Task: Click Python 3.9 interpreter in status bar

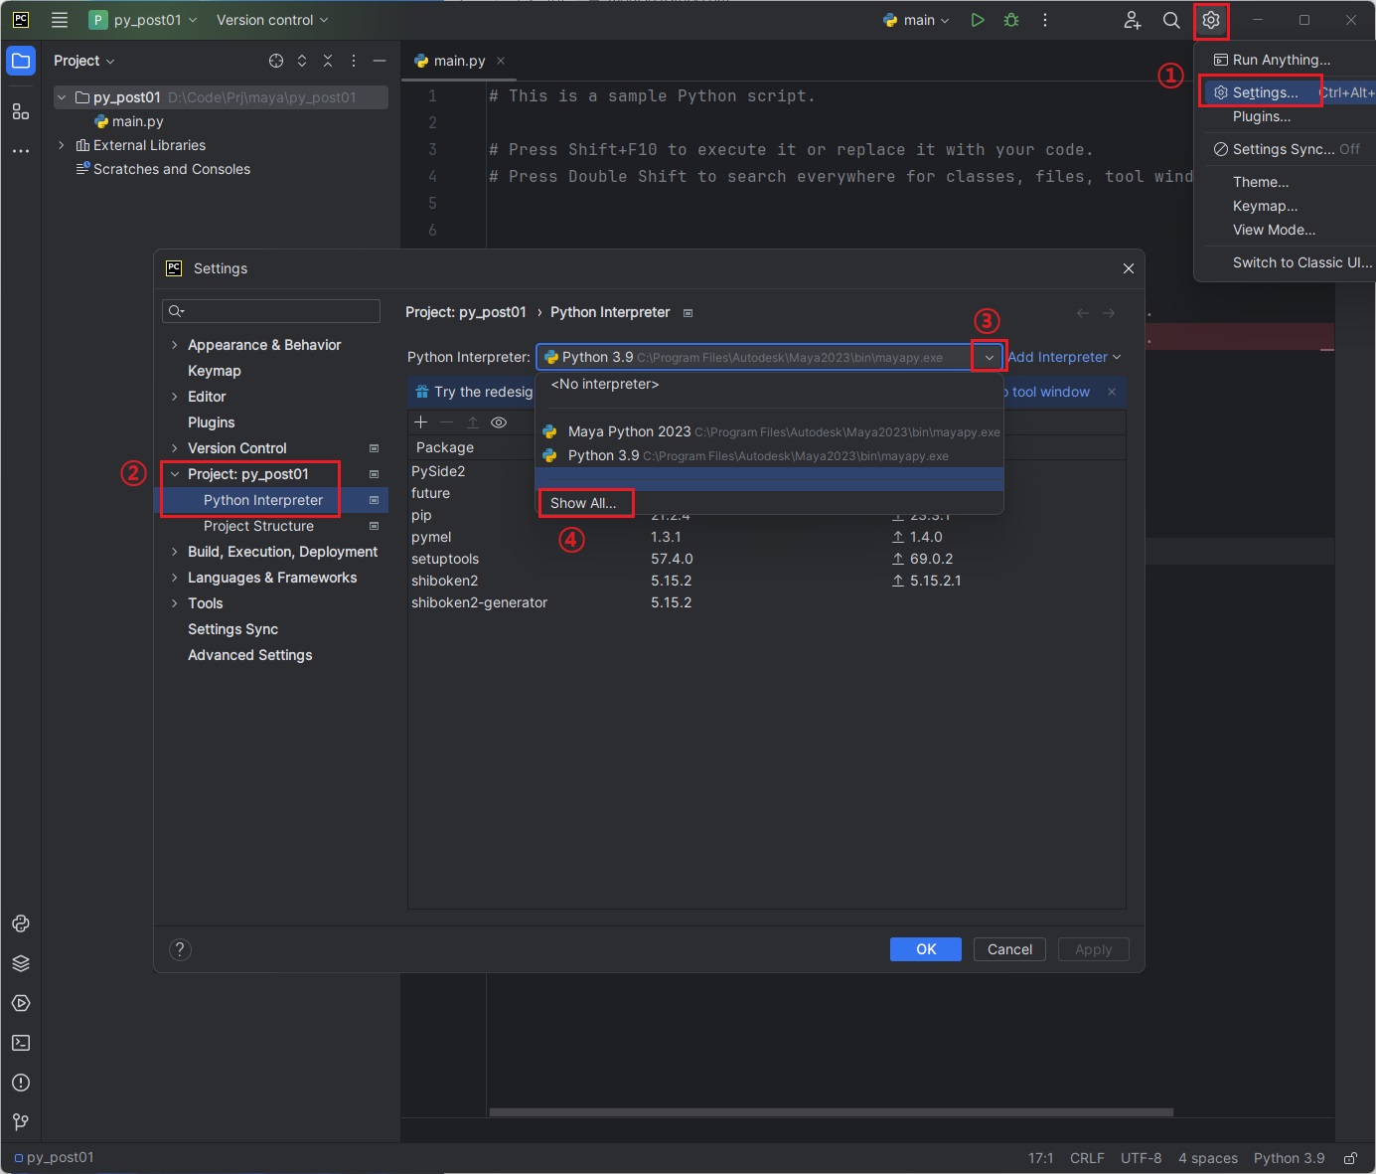Action: coord(1289,1158)
